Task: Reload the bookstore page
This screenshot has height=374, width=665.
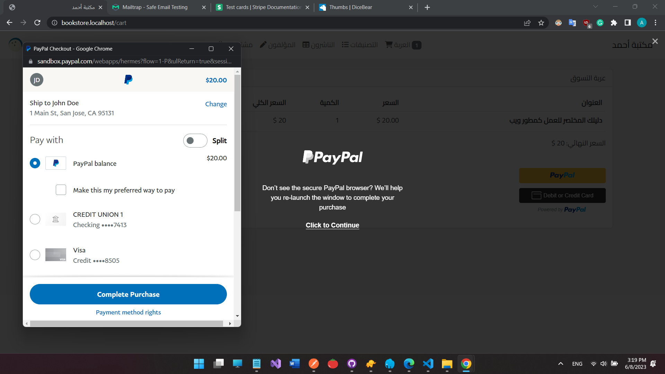Action: [37, 23]
